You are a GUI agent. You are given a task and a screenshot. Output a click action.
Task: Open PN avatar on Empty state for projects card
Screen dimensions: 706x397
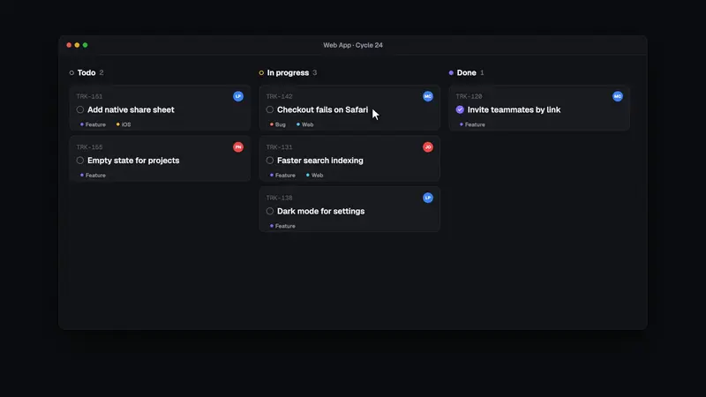[238, 147]
